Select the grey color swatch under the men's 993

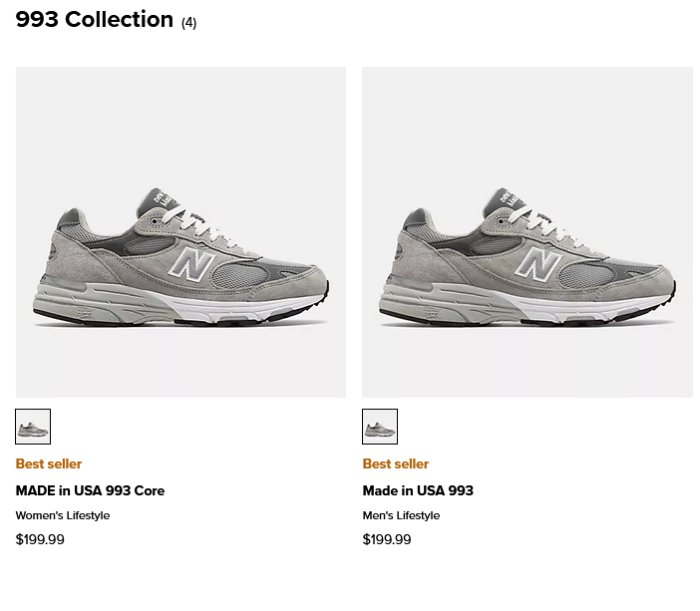click(x=380, y=427)
